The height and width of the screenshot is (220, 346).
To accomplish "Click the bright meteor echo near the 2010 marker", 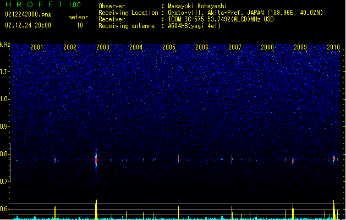I will 334,159.
